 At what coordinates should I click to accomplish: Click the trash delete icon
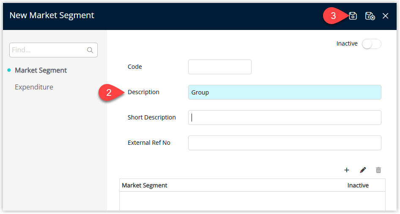(x=378, y=170)
